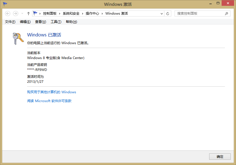Click the magnifier icon in search box

[x=226, y=14]
